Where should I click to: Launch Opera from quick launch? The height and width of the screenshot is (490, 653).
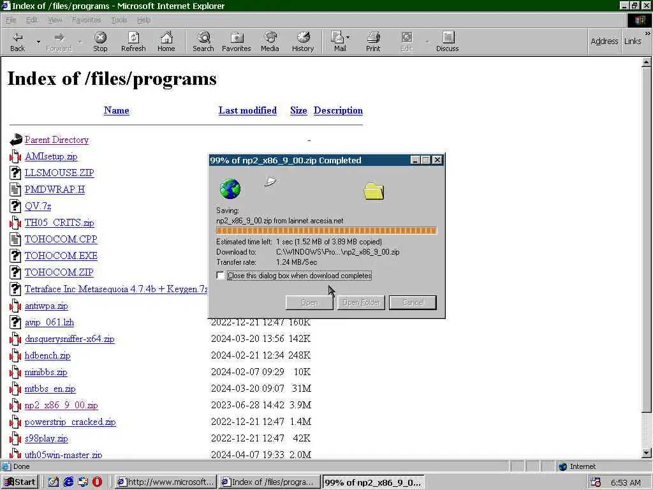[x=97, y=482]
